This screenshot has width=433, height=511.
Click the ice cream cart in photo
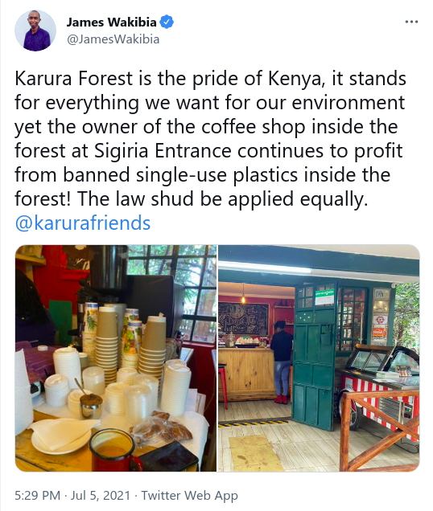coord(379,390)
